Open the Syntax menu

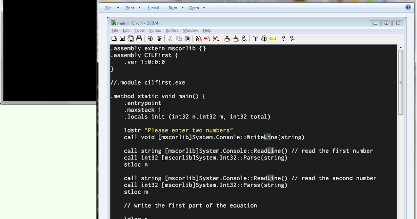pos(155,30)
